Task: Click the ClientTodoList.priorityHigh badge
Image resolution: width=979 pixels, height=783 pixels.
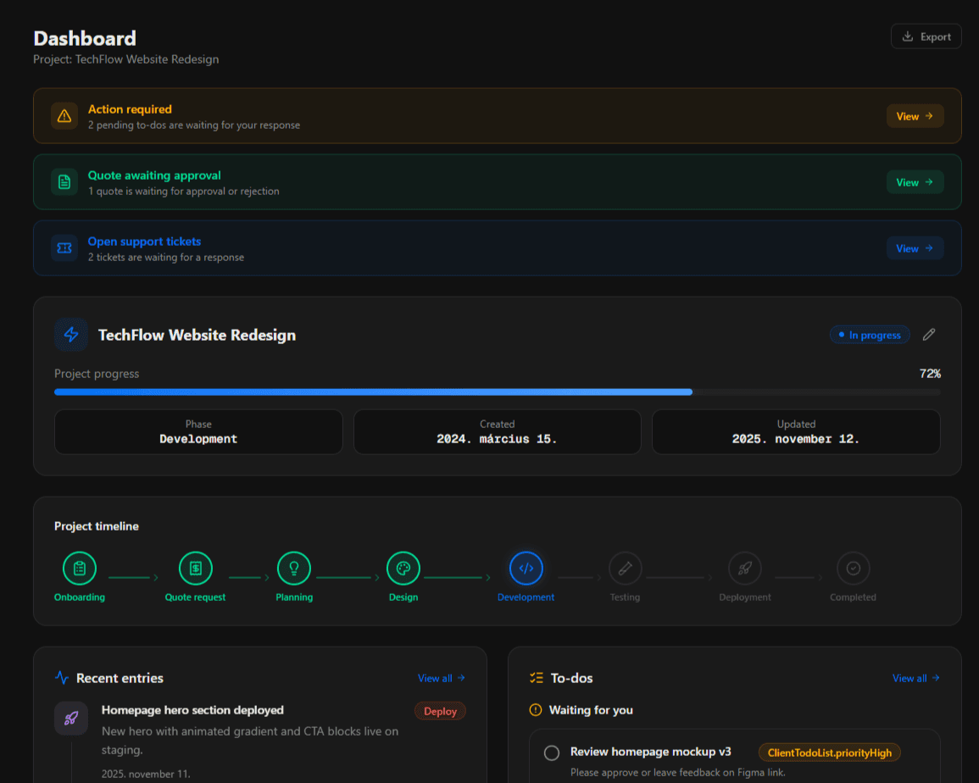Action: pos(829,752)
